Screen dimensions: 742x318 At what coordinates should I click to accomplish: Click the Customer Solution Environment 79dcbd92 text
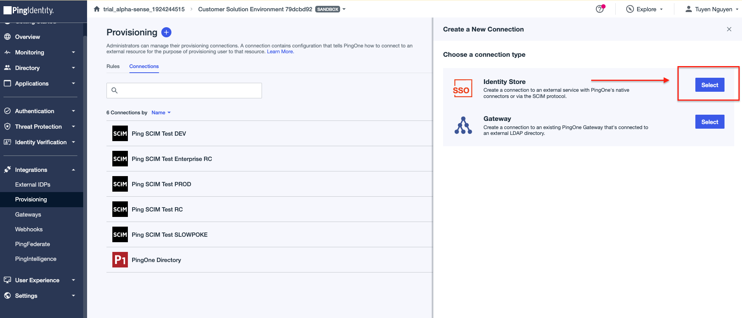[255, 9]
